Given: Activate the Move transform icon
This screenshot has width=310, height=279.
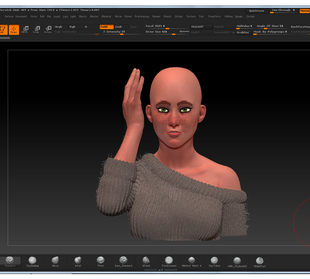Looking at the screenshot, I should (x=25, y=30).
